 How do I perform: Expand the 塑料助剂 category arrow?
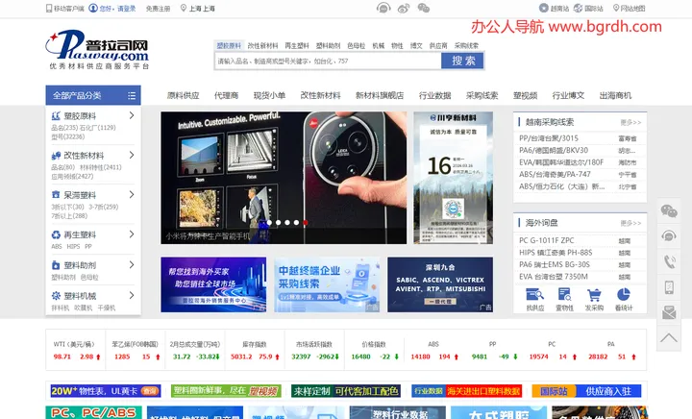[x=132, y=264]
